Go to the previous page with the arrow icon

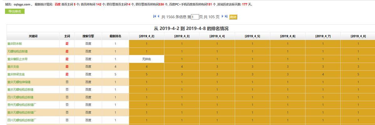(158, 16)
